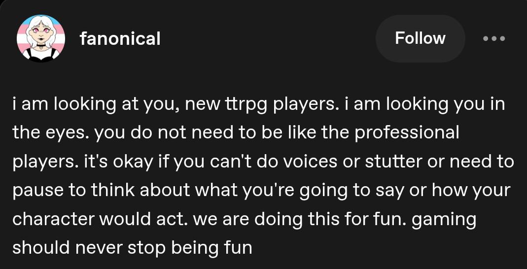Click the word "gaming" in the post
This screenshot has height=269, width=527.
tap(443, 219)
